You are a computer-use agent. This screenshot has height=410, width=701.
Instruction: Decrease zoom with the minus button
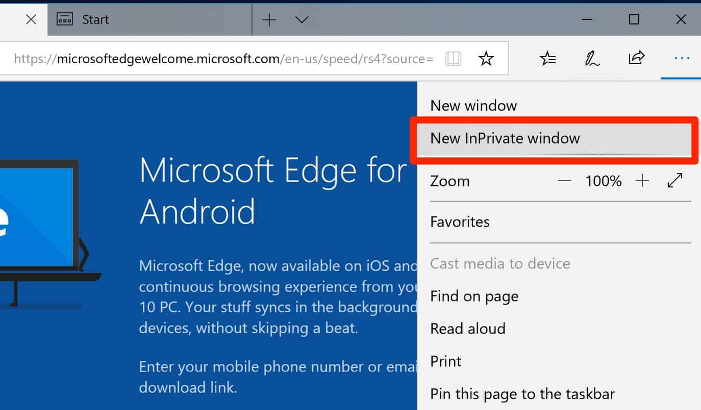[x=564, y=180]
